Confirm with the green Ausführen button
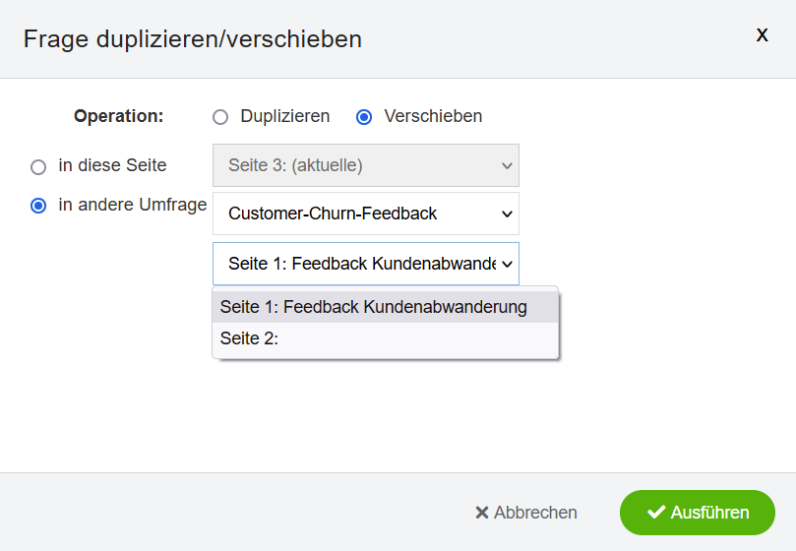Viewport: 796px width, 551px height. pyautogui.click(x=697, y=513)
